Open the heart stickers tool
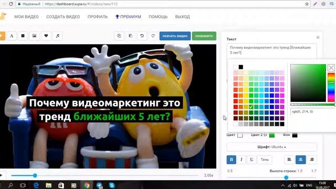This screenshot has width=336, height=189. [46, 36]
